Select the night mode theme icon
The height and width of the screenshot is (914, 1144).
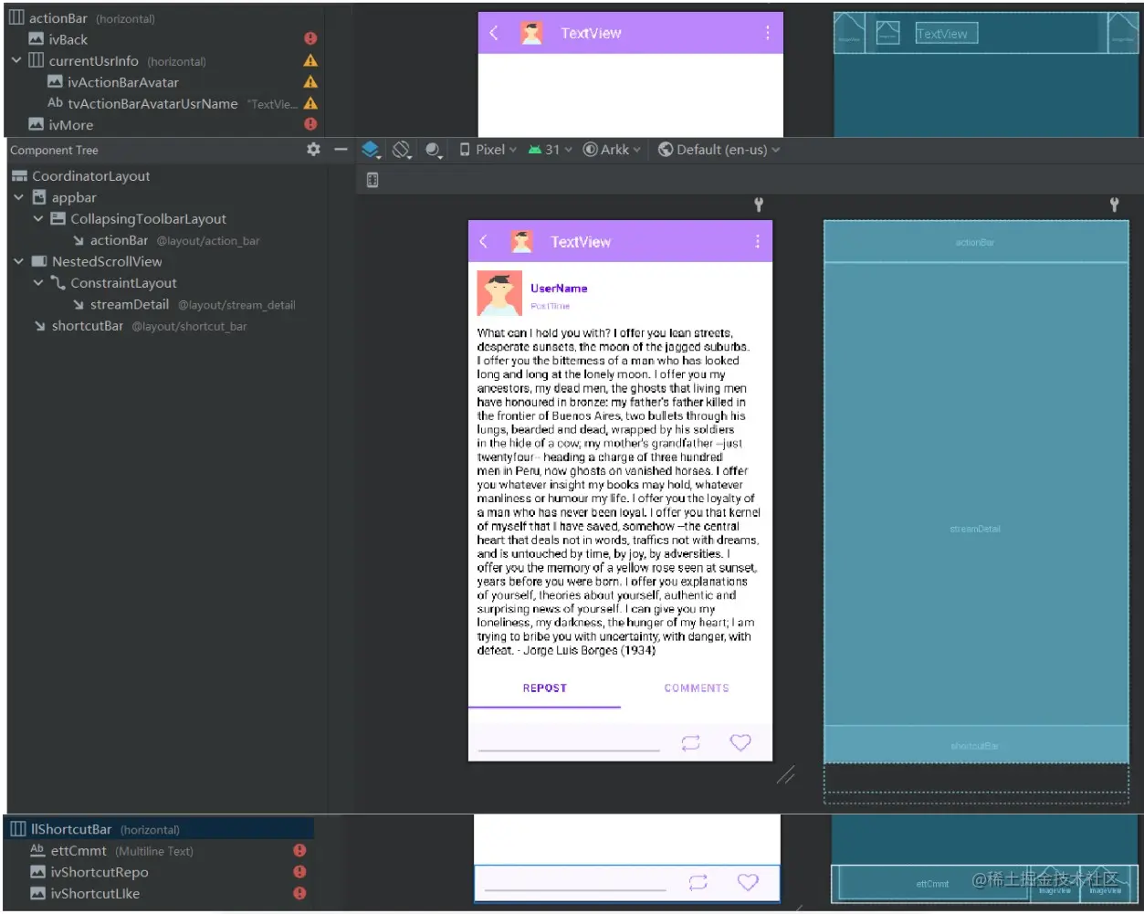433,149
